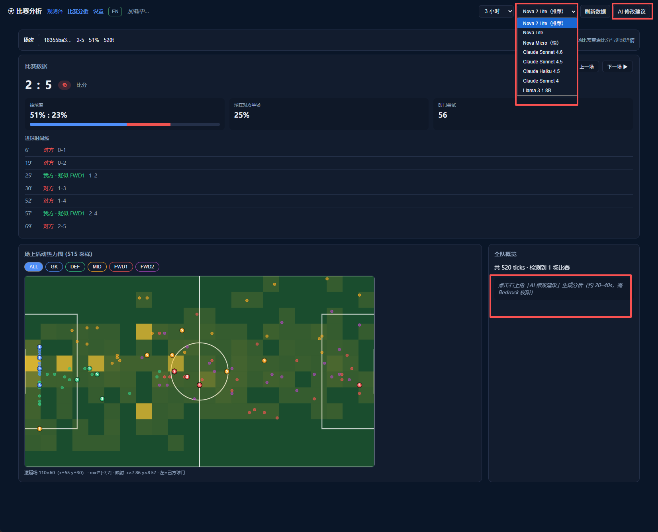
Task: Click the 69' 对方 2-5 goal row
Action: [329, 226]
